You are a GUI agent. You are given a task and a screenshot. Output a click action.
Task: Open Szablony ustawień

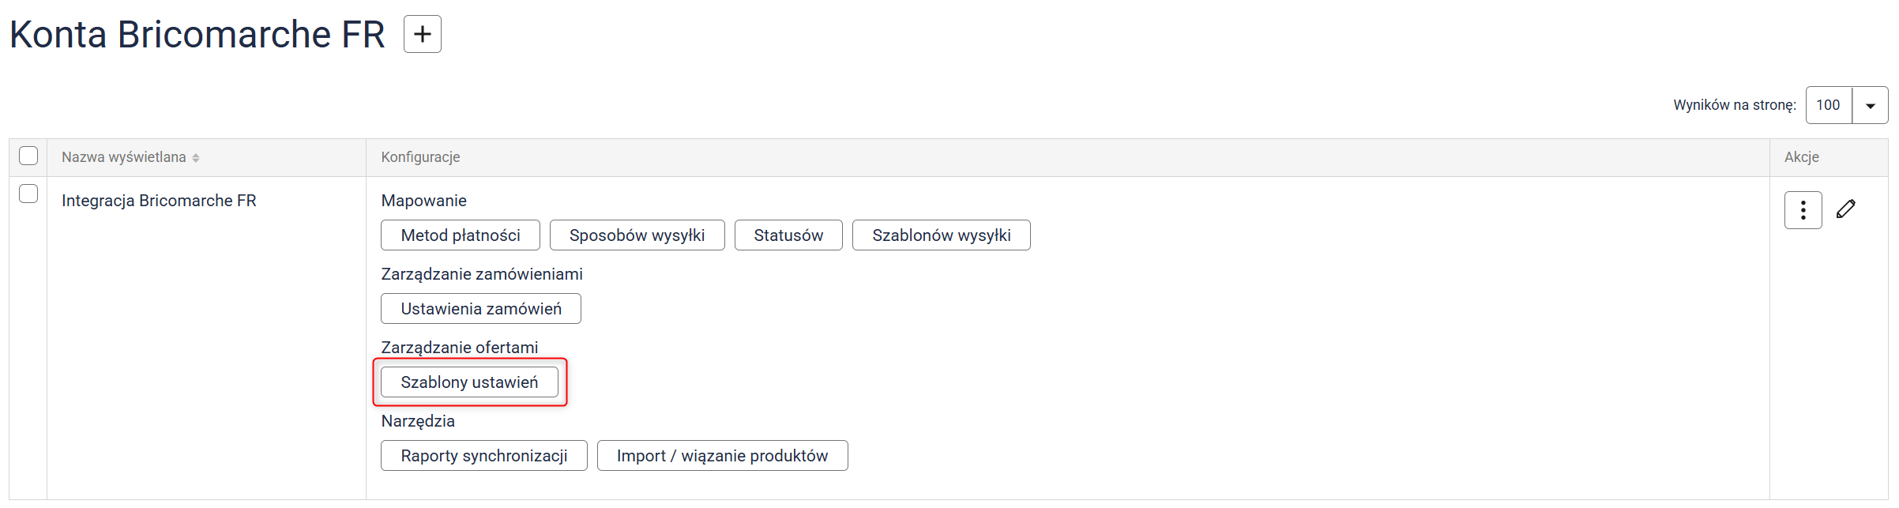[469, 382]
